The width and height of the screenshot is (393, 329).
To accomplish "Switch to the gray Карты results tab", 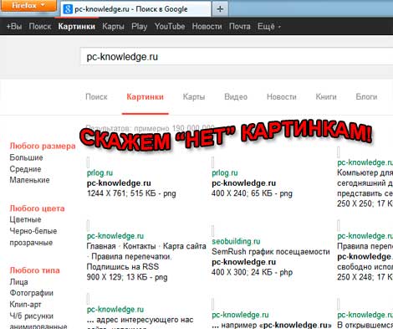I will [x=194, y=97].
